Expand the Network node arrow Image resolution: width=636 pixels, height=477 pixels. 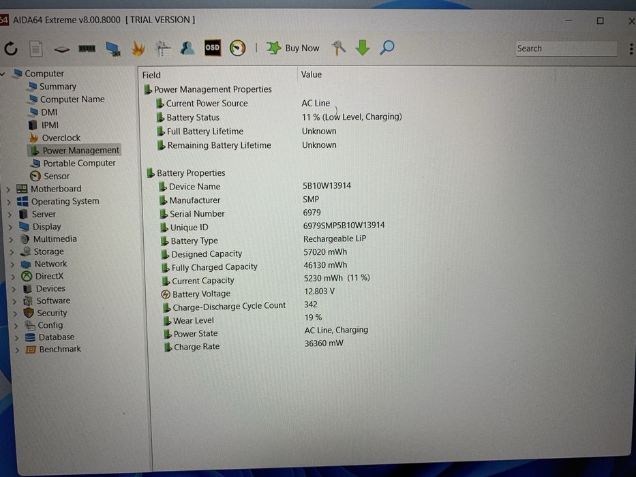click(x=12, y=264)
